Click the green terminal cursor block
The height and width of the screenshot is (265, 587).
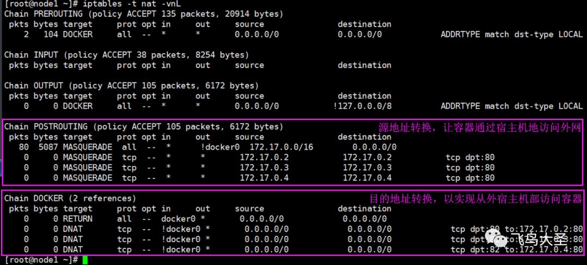coord(85,260)
